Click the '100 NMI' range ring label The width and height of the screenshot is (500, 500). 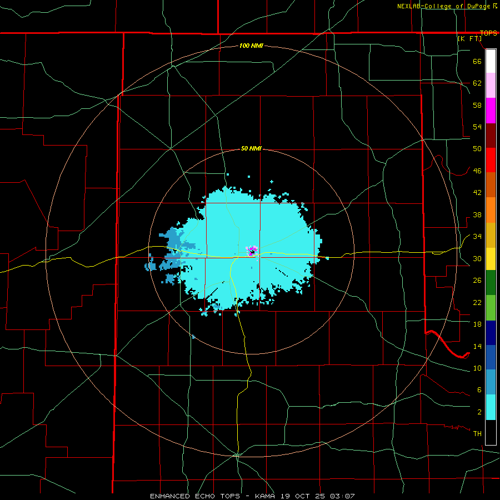[x=251, y=46]
